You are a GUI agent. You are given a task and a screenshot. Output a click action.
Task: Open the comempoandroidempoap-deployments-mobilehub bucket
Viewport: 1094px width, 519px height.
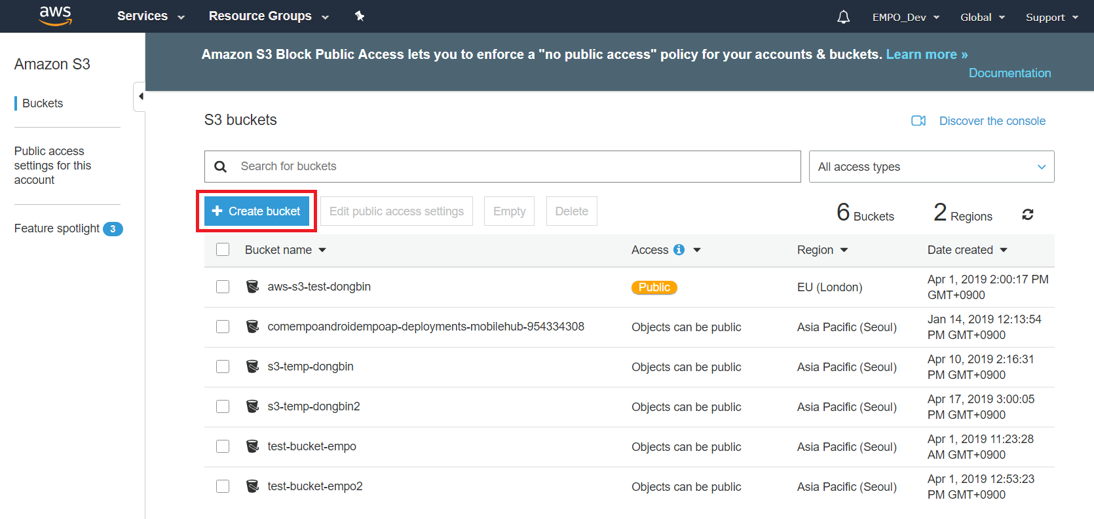(426, 327)
